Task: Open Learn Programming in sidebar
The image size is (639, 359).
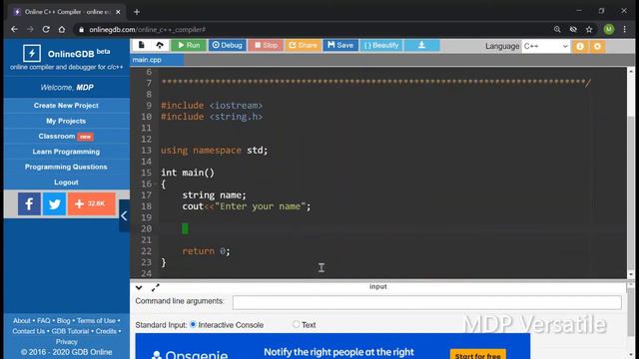Action: coord(66,152)
